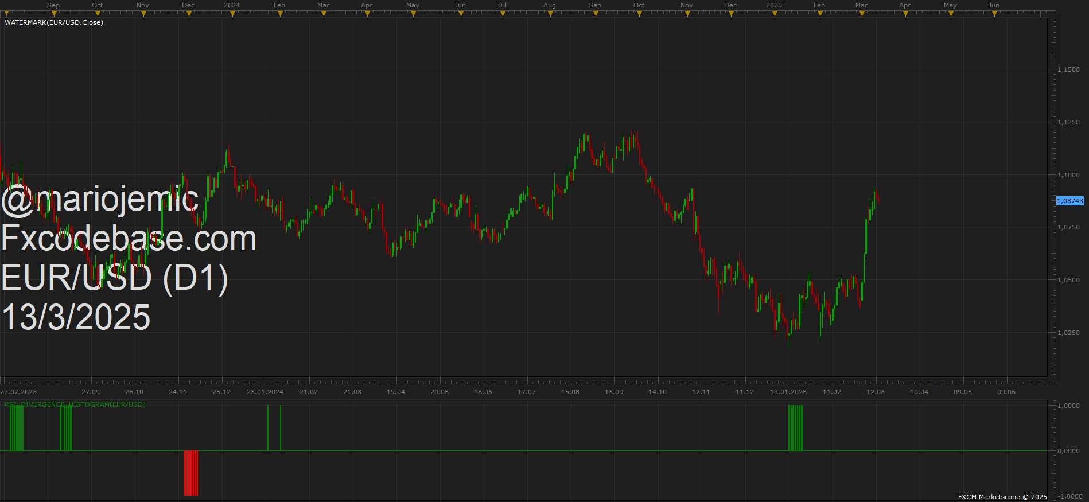Click the Aug month marker on top timeline

(x=550, y=5)
